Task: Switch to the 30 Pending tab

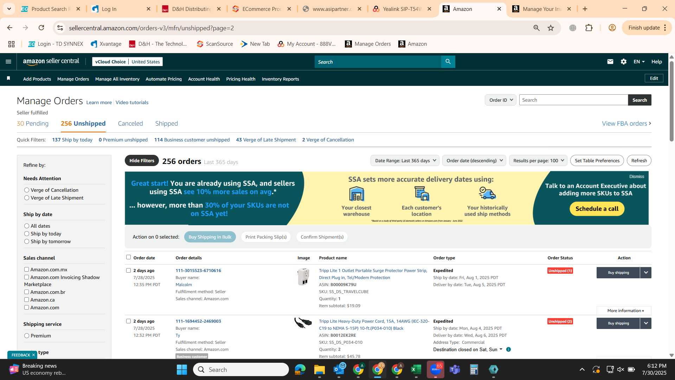Action: click(x=33, y=123)
